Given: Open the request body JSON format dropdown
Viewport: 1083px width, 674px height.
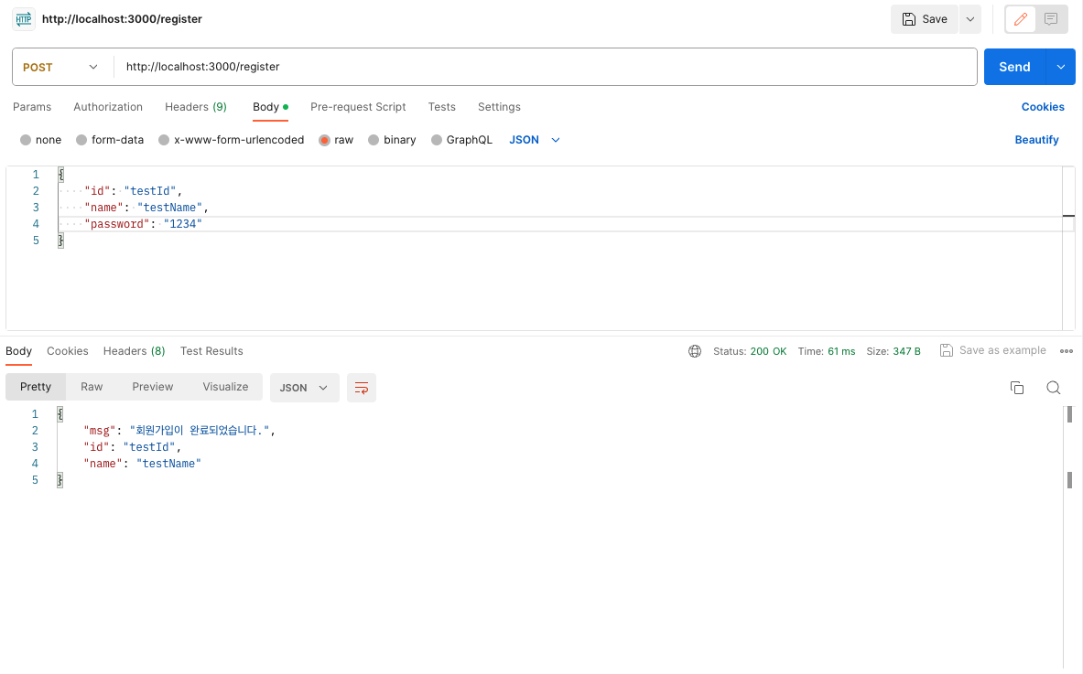Looking at the screenshot, I should pos(535,140).
